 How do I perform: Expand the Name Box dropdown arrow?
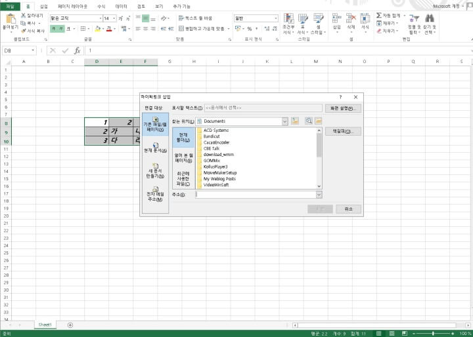click(33, 50)
